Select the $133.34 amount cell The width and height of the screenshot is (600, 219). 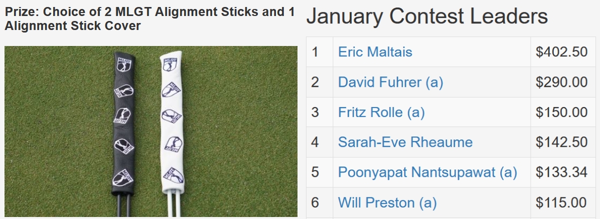coord(561,172)
